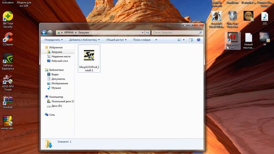Select winrar-x64 installer desktop icon

(x=8, y=123)
